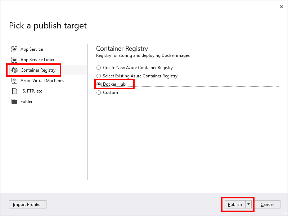Click the Folder icon in target list

click(14, 102)
